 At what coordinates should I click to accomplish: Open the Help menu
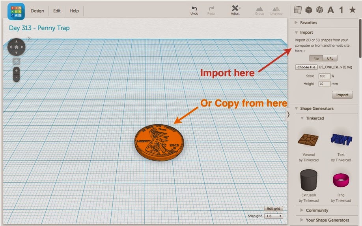coord(74,11)
